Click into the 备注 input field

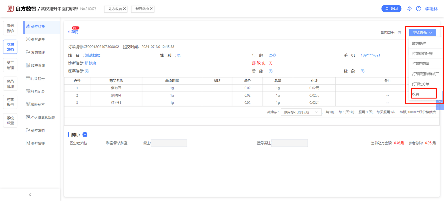tap(169, 143)
